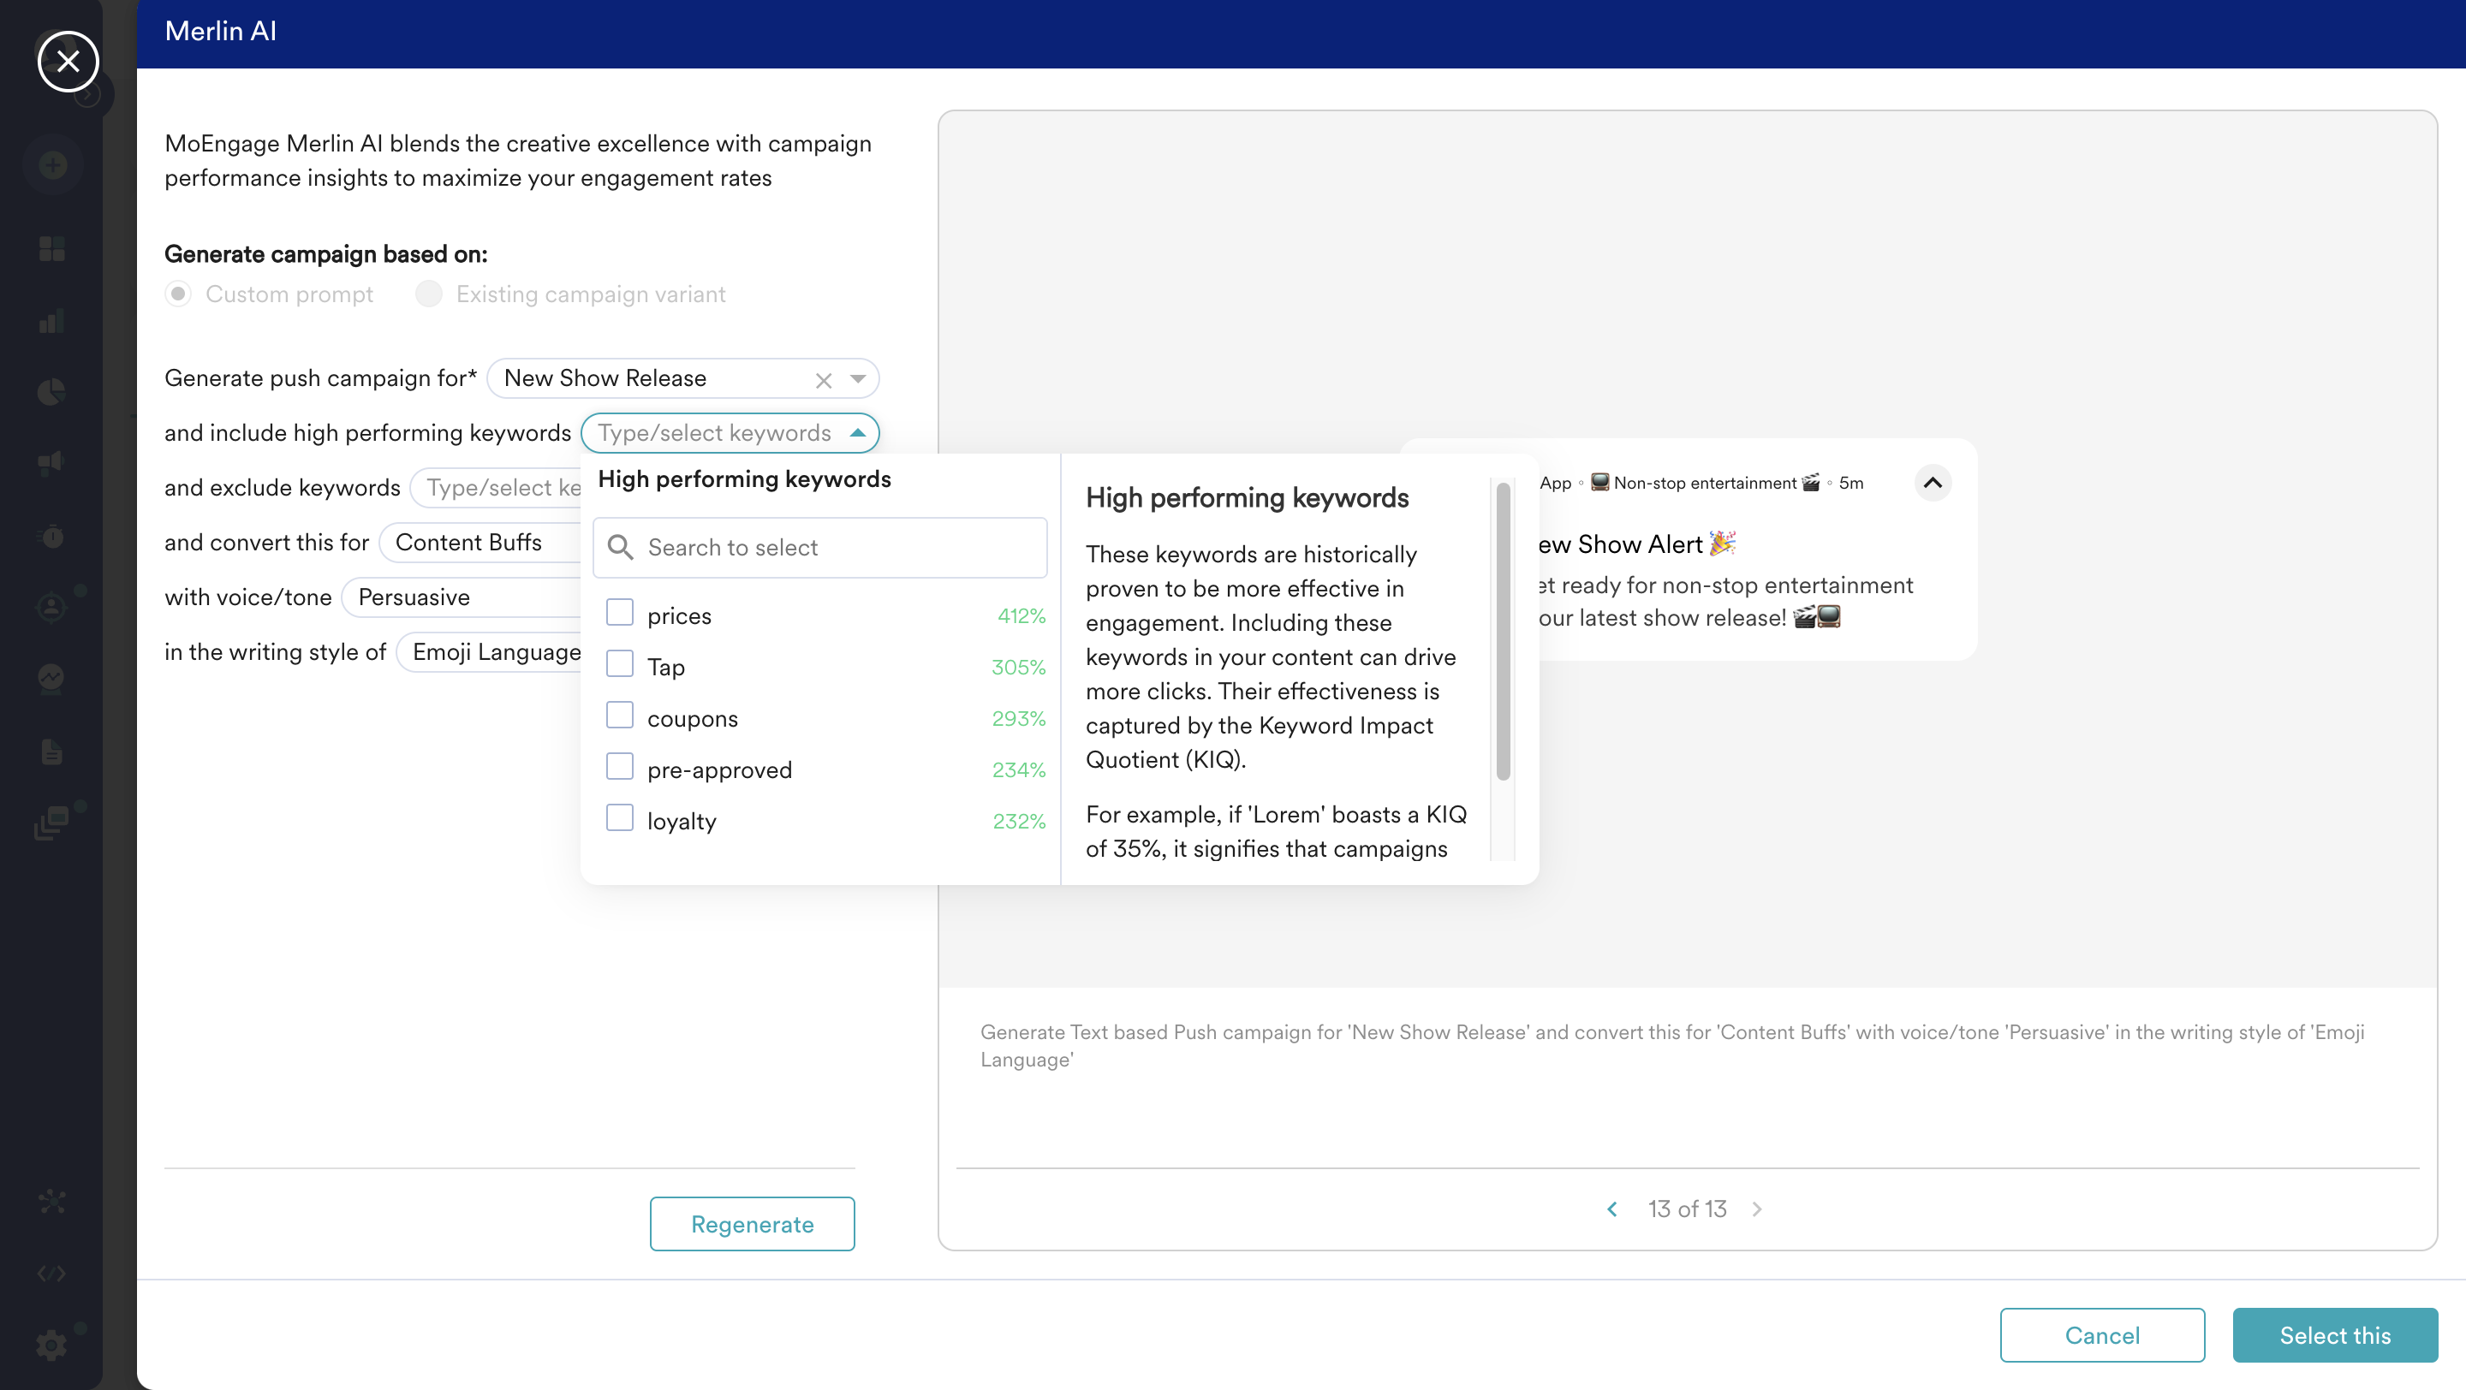This screenshot has width=2466, height=1390.
Task: Open the stacked screens content sidebar icon
Action: click(x=51, y=822)
